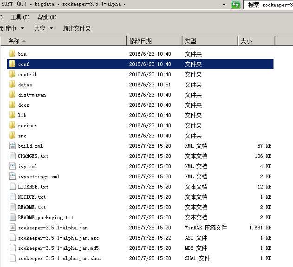Select the ivysettings.xml file name
Viewport: 293px width, 267px height.
pyautogui.click(x=39, y=176)
